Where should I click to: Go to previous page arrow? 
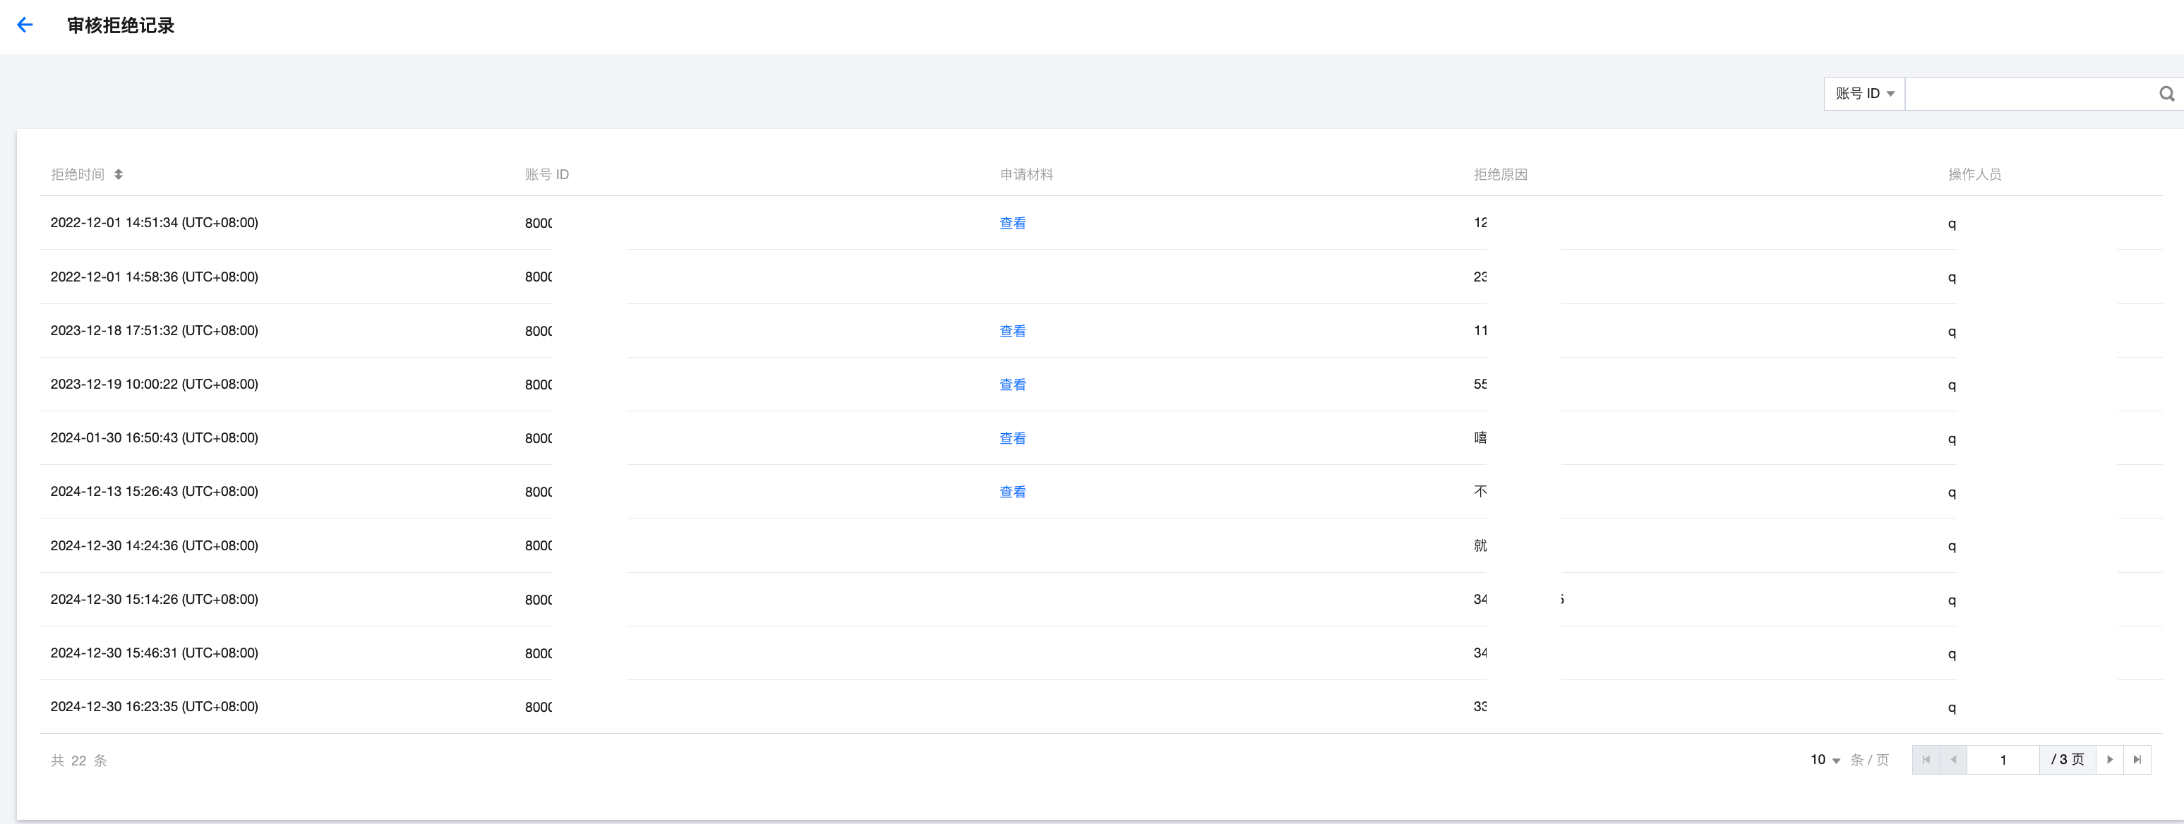(x=1953, y=760)
